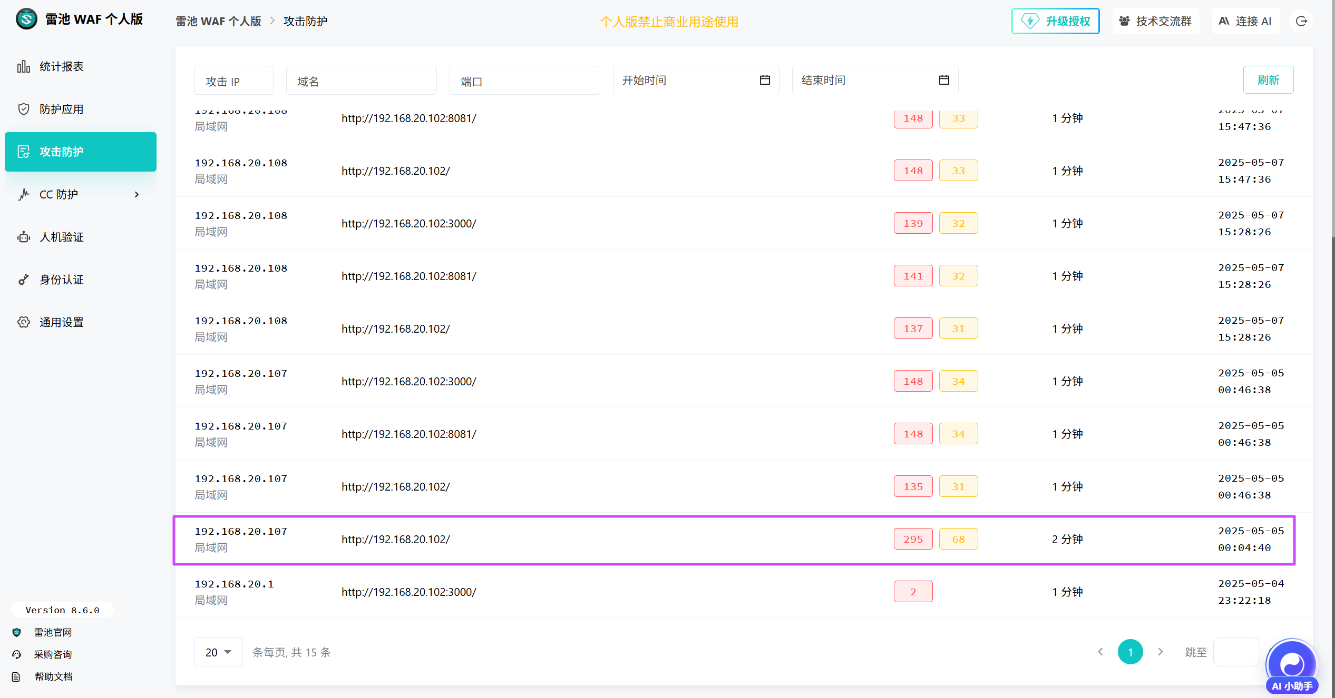
Task: Open 统计报表 statistics chart icon
Action: click(x=24, y=66)
